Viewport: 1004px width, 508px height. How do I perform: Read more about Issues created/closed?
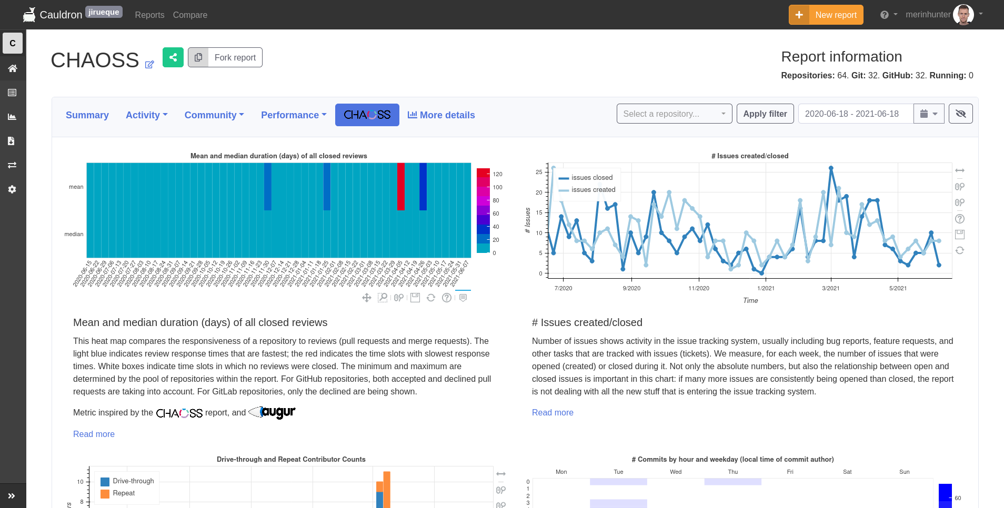pos(553,412)
